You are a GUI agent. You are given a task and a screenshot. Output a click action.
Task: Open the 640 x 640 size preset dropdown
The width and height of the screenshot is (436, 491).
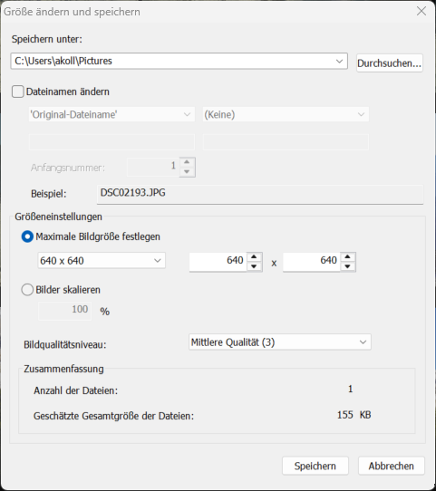102,261
